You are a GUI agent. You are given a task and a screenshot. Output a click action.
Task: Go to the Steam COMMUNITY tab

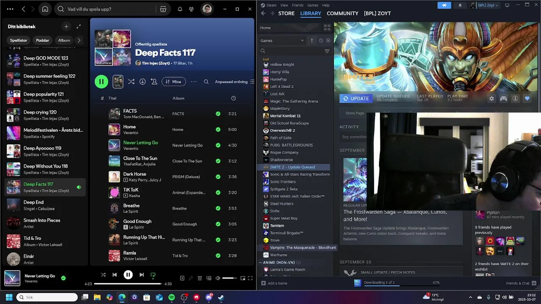tap(342, 13)
